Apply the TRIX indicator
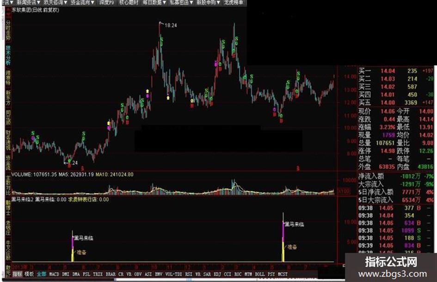The height and width of the screenshot is (282, 437). coord(98,274)
